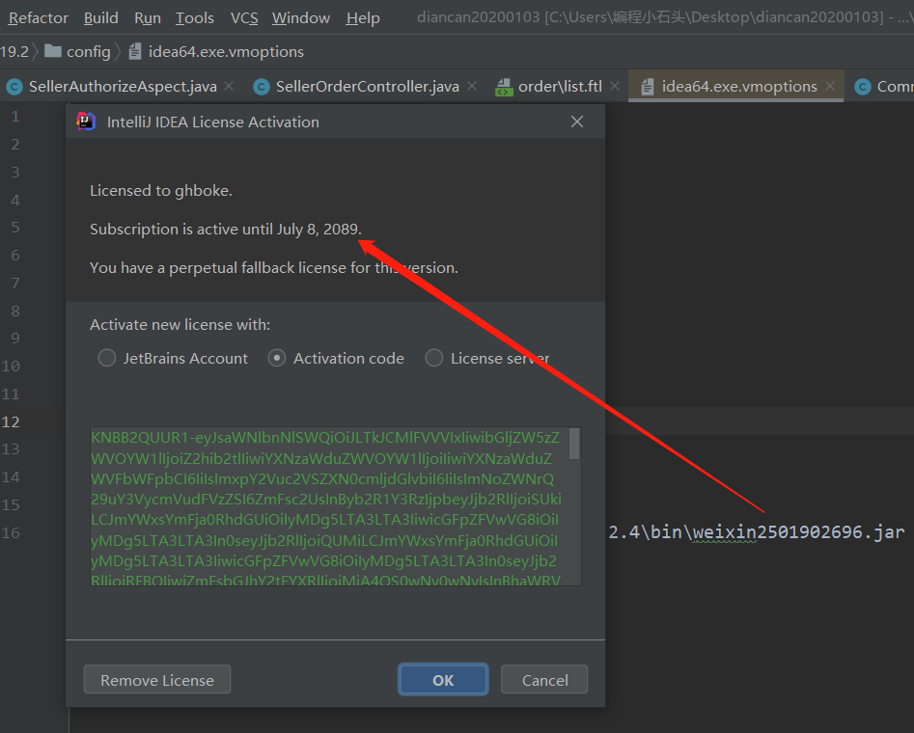This screenshot has height=733, width=914.
Task: Open the Run menu
Action: click(x=148, y=18)
